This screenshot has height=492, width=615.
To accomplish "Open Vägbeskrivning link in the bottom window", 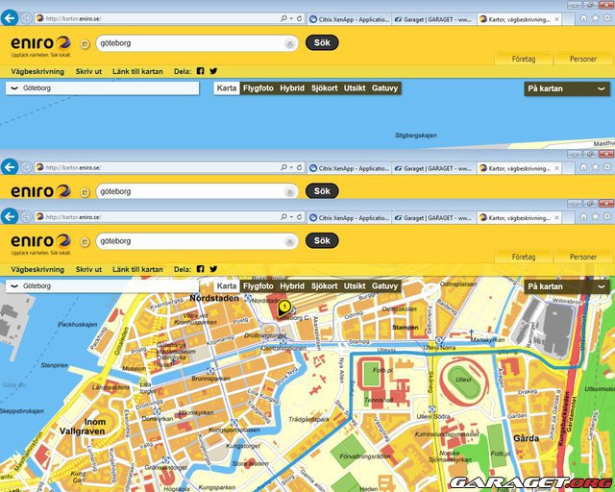I will point(37,270).
